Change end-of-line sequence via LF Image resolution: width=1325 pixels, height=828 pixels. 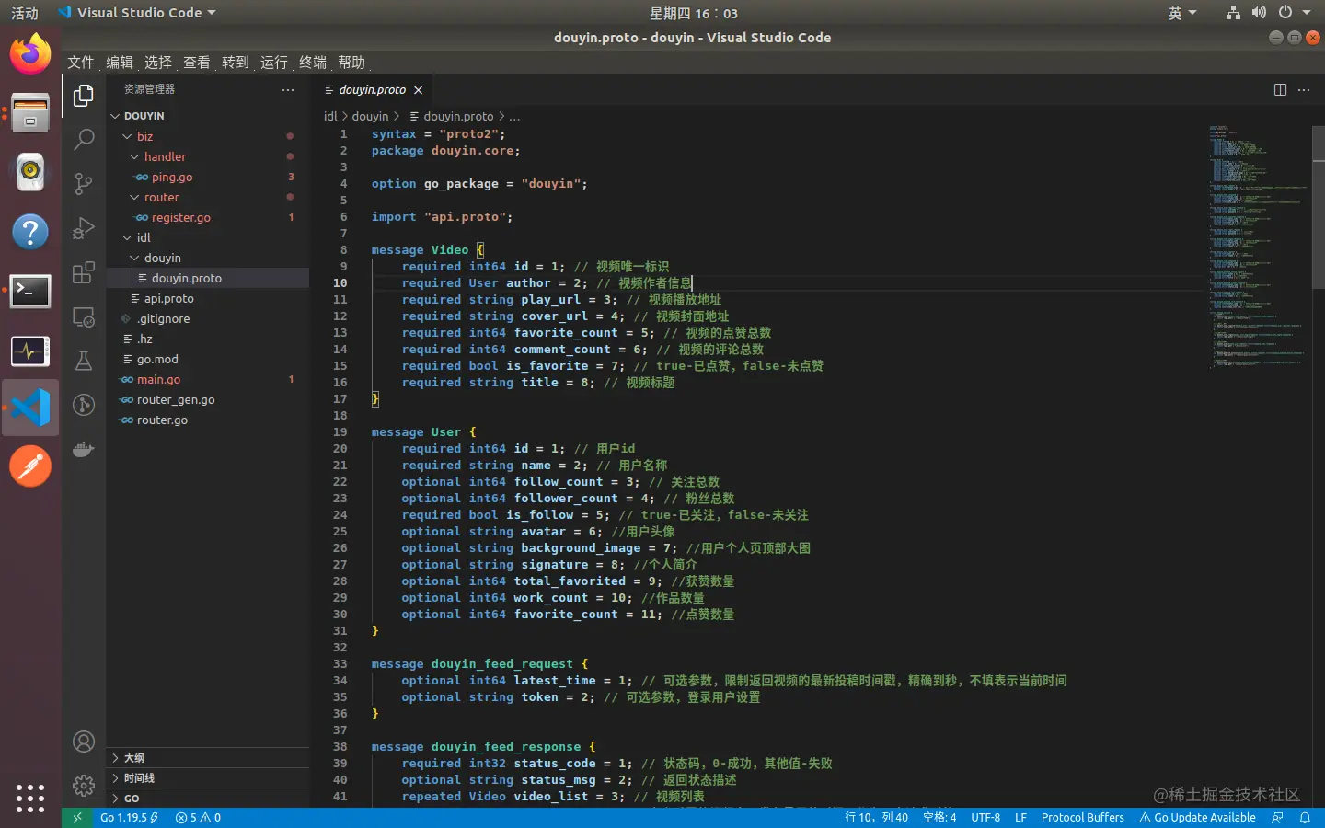[1020, 817]
